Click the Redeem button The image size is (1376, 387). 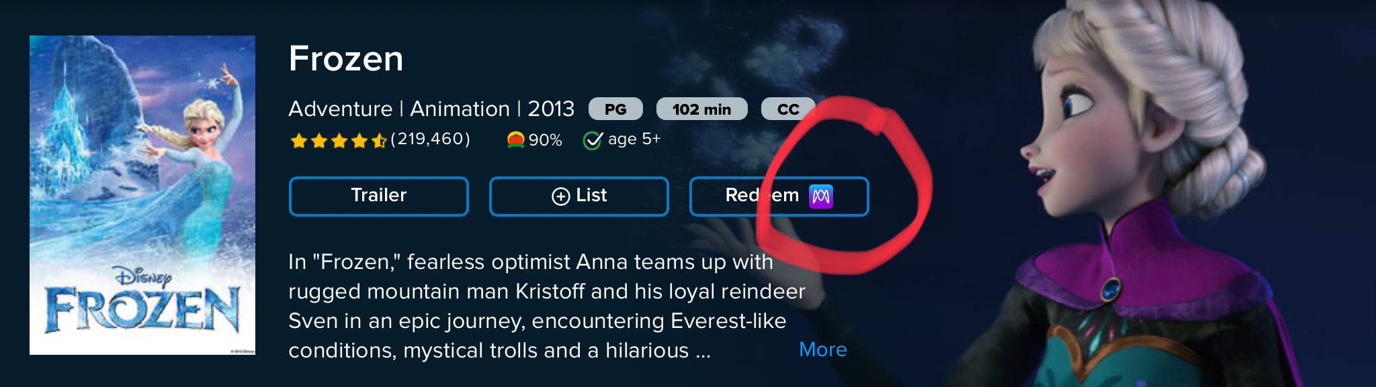[779, 197]
